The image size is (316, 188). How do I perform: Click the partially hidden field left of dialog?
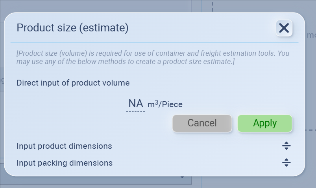coord(2,80)
